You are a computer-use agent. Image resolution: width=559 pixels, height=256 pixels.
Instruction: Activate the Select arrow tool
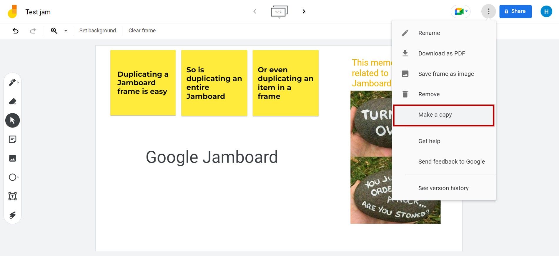pos(12,121)
